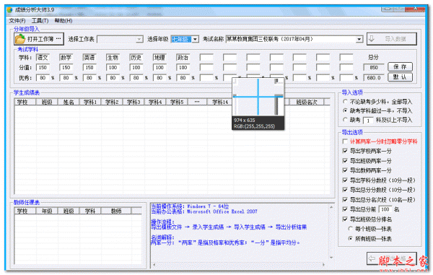
Task: Click the info panel scroll right arrow
Action: point(324,264)
